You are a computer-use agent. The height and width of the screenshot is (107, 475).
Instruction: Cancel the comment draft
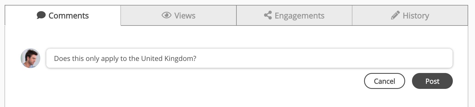click(384, 81)
